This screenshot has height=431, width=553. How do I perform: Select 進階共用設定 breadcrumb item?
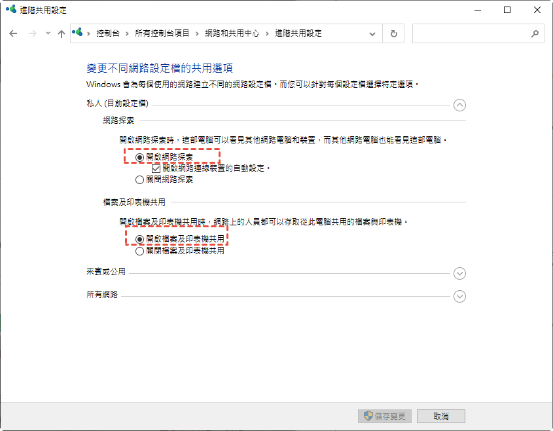(298, 33)
